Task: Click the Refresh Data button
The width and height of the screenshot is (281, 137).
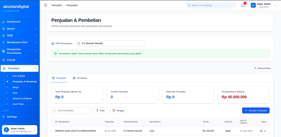Action: click(x=262, y=68)
